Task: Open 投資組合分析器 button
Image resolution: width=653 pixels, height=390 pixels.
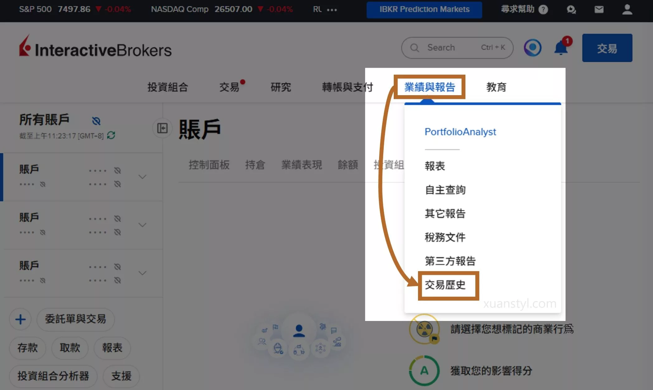Action: click(x=53, y=376)
